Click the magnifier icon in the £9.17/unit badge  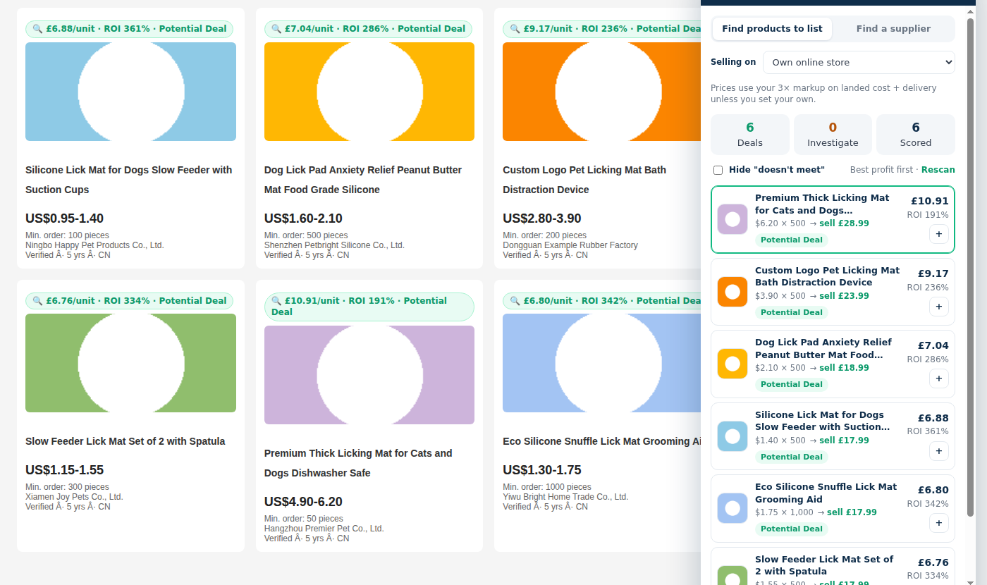tap(515, 29)
